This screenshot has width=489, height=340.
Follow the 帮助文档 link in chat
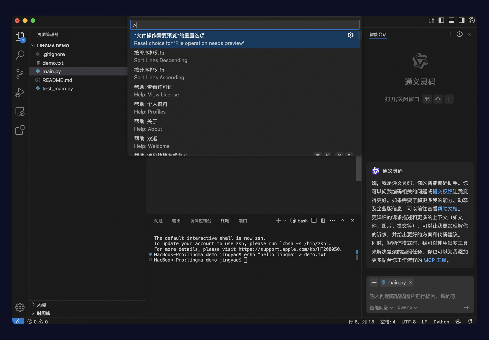coord(448,209)
